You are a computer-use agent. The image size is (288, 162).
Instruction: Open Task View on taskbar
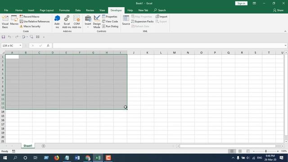[35, 158]
